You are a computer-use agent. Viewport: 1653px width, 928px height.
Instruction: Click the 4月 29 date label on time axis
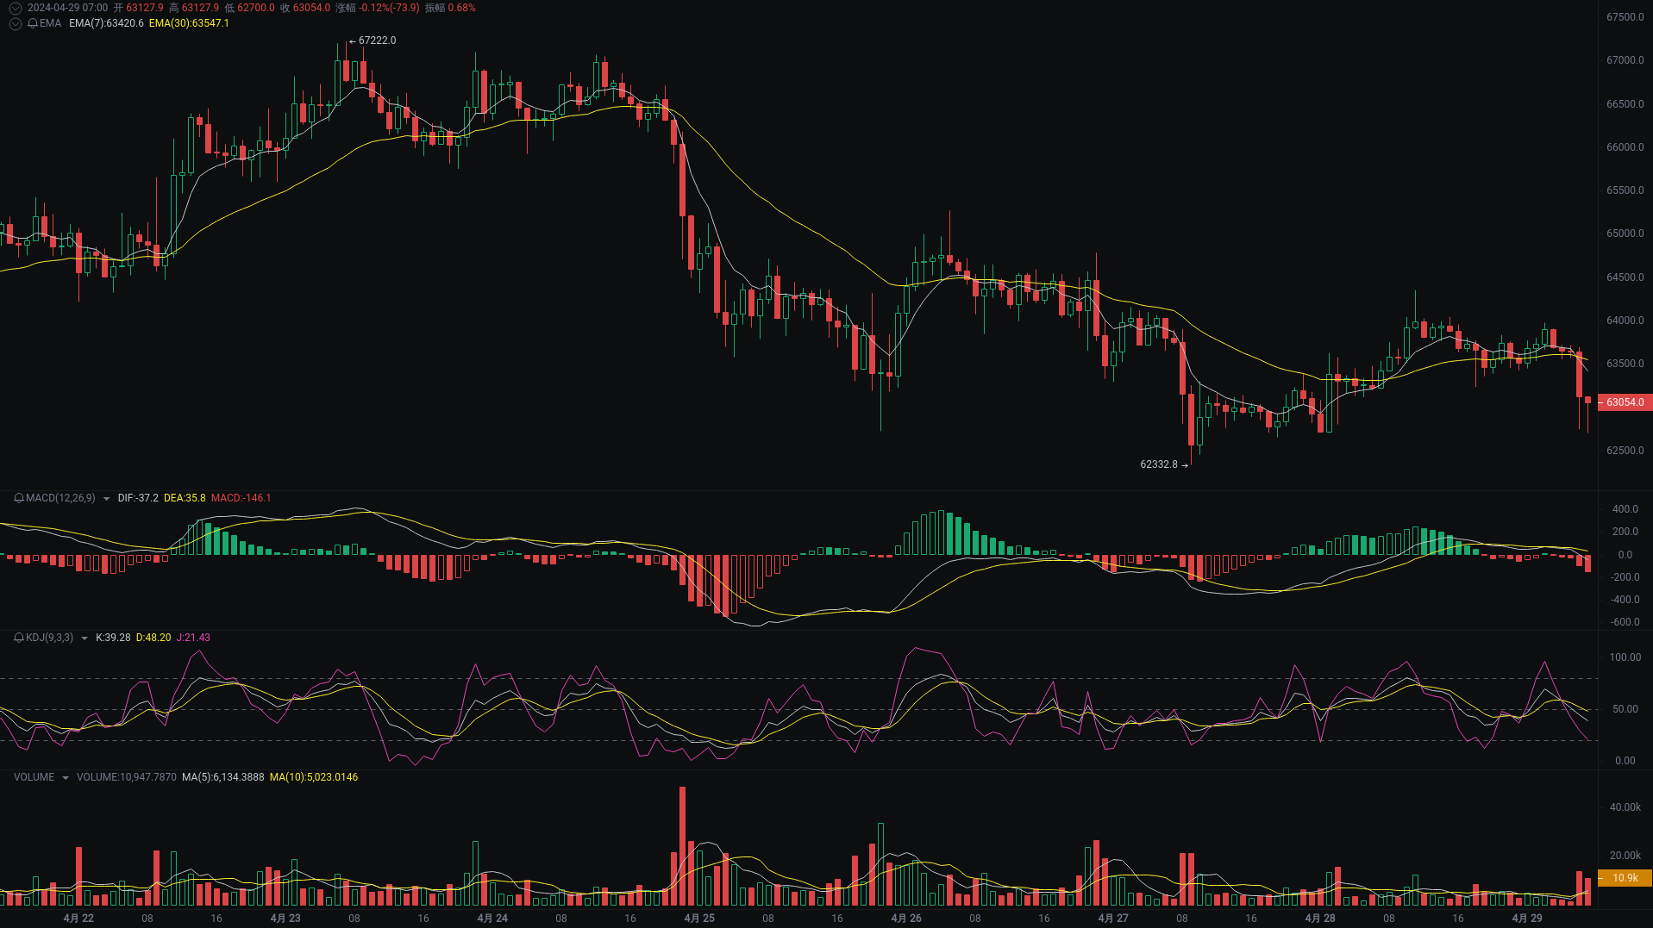coord(1527,919)
